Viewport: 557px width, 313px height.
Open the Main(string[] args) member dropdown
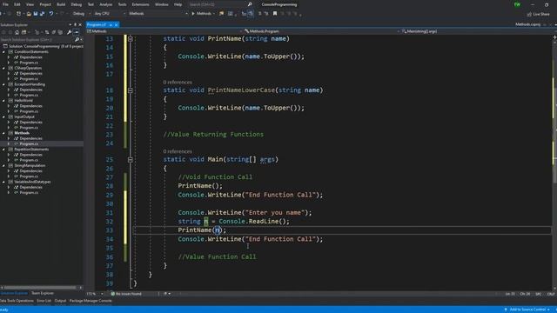tap(478, 31)
